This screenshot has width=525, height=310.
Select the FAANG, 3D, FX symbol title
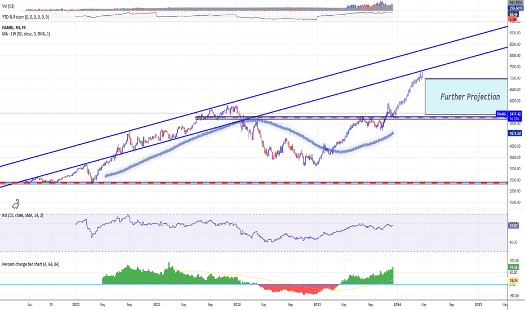16,26
